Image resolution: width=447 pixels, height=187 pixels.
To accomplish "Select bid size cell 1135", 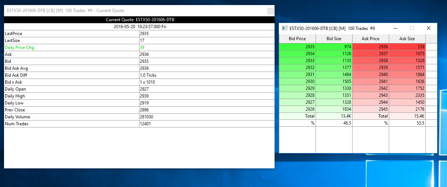I will click(334, 61).
